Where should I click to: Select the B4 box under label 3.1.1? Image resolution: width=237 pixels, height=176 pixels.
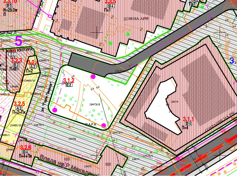pyautogui.click(x=188, y=123)
